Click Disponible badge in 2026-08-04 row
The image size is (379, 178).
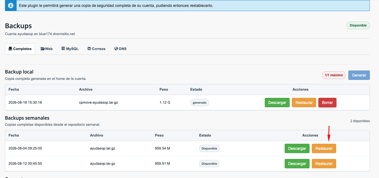click(209, 148)
